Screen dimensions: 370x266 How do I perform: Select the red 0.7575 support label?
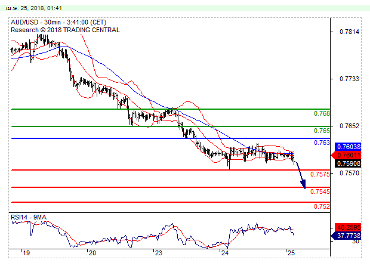click(x=320, y=174)
